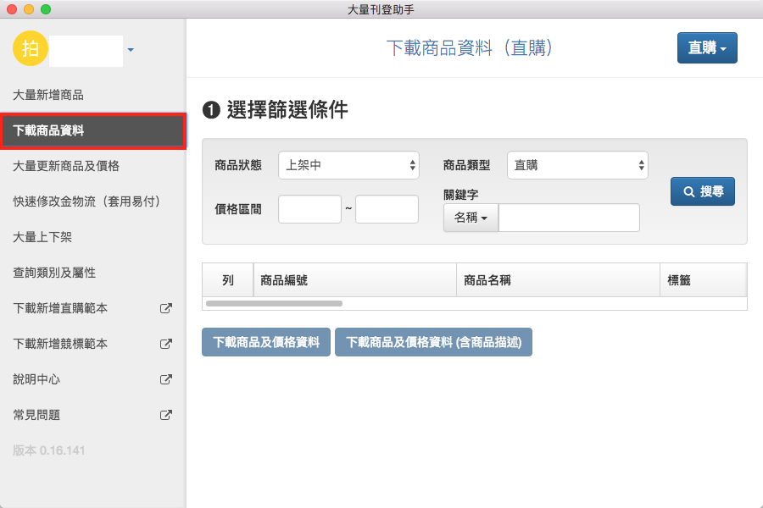
Task: Open the blue 直購 dropdown button
Action: click(706, 48)
